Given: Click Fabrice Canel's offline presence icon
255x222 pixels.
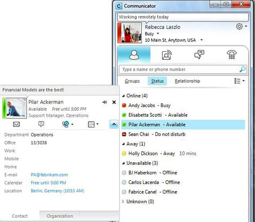Looking at the screenshot, I should [124, 192].
